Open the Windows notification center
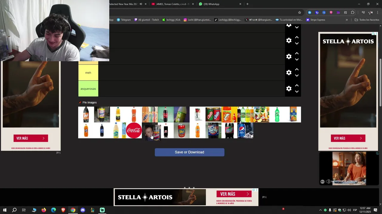 (x=376, y=210)
